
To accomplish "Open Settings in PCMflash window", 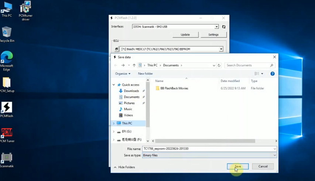I will click(213, 35).
